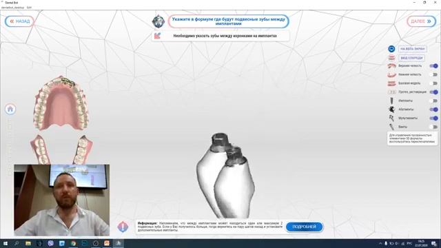
Task: Click the home icon on left sidebar
Action: pos(10,109)
